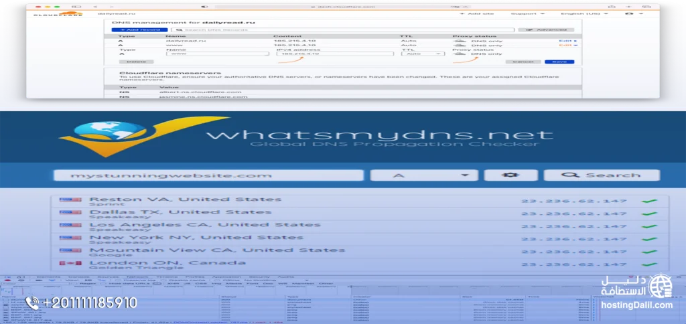Switch to DevTools Timeline tab
Image resolution: width=686 pixels, height=324 pixels.
[x=167, y=276]
